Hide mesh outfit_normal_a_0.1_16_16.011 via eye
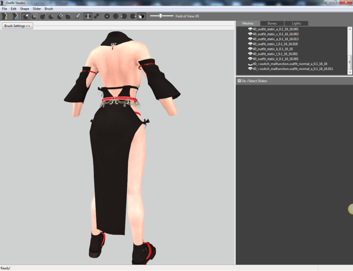The width and height of the screenshot is (353, 271). coord(250,69)
